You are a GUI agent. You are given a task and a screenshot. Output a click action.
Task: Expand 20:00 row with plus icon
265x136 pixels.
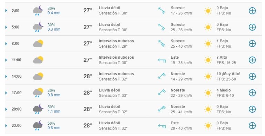[x=252, y=109]
